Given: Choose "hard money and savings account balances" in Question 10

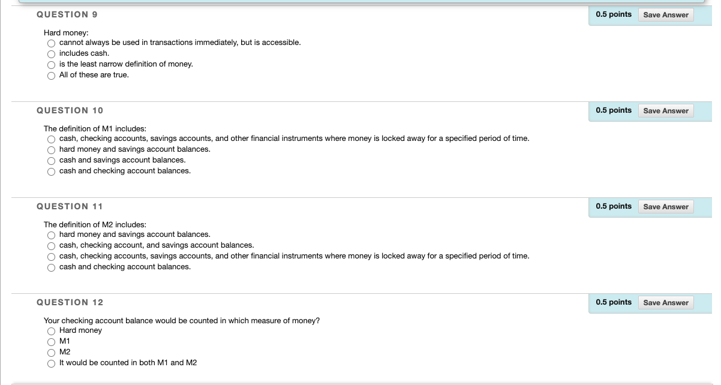Looking at the screenshot, I should point(51,150).
